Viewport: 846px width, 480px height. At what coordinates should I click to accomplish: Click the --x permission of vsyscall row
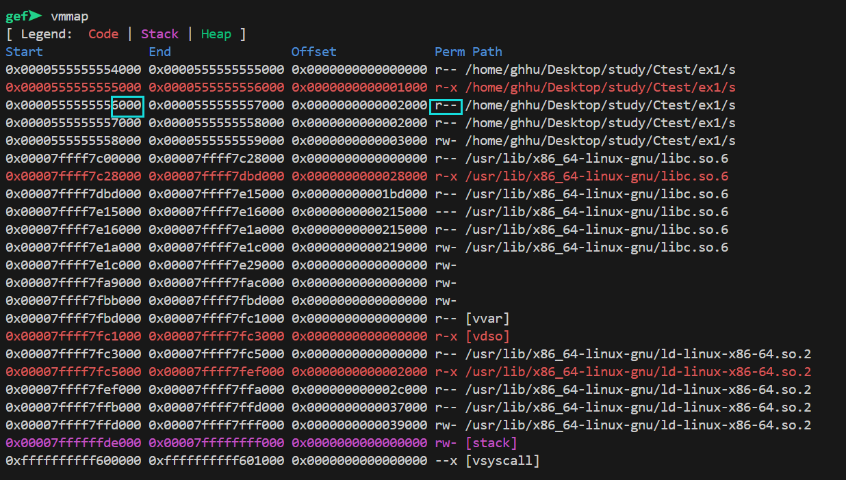point(446,461)
